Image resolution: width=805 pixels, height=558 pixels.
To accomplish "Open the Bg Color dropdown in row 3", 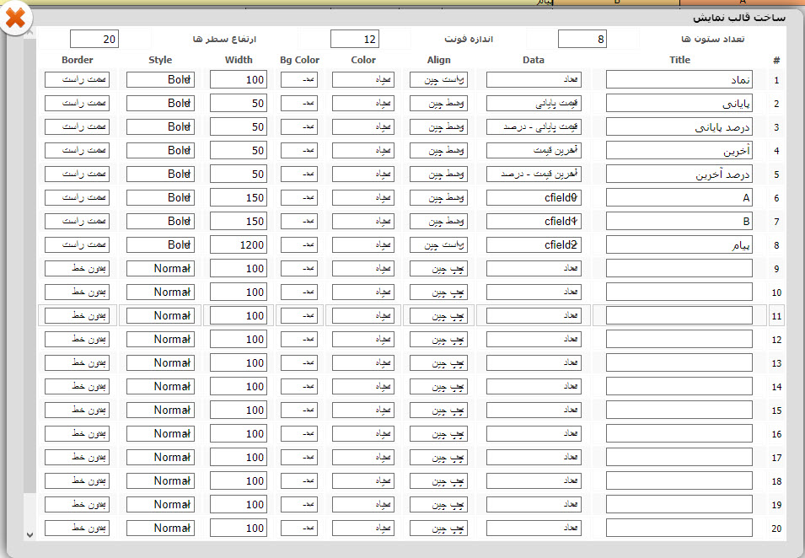I will (x=299, y=127).
